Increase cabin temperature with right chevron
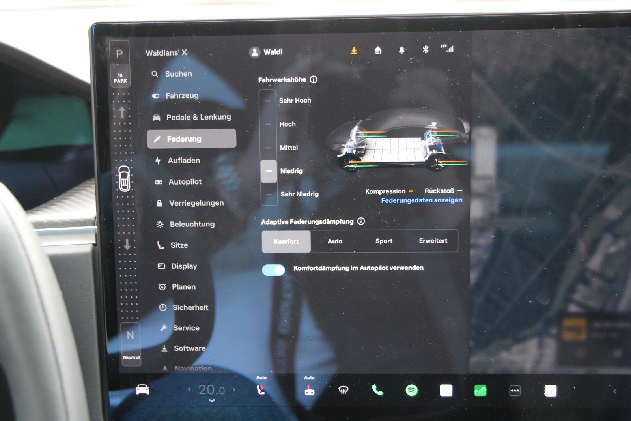The height and width of the screenshot is (421, 631). [x=234, y=389]
